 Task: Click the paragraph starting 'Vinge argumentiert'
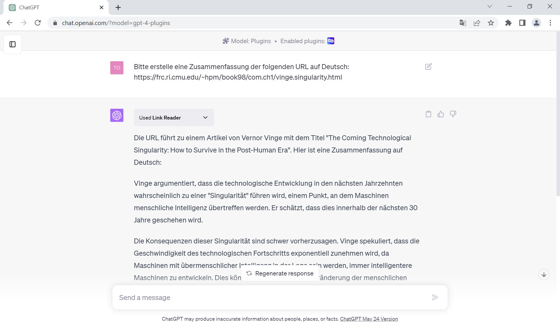(276, 202)
